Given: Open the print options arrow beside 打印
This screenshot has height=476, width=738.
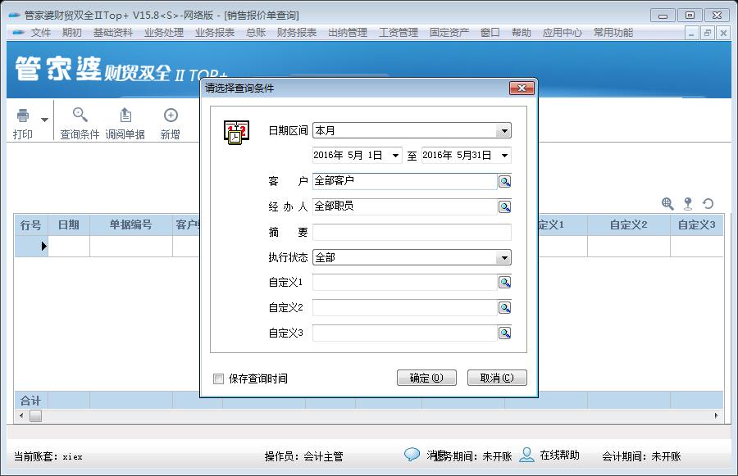Looking at the screenshot, I should (45, 120).
